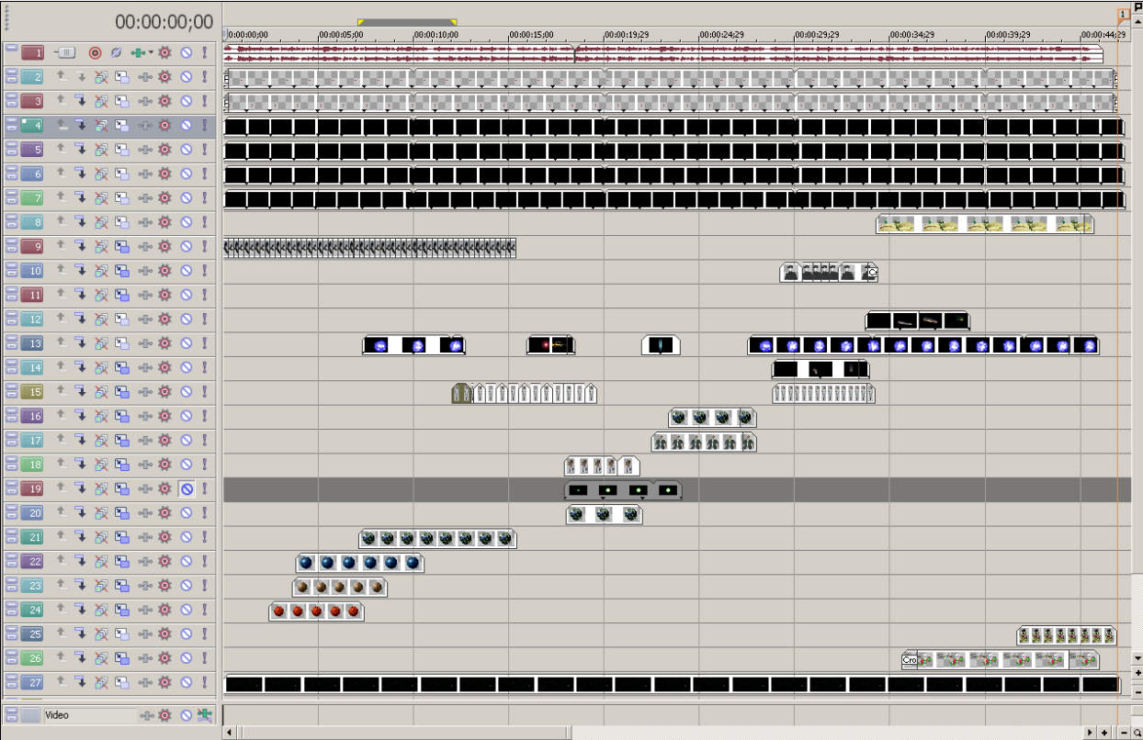Viewport: 1143px width, 740px height.
Task: Click the loop region bar above the ruler
Action: (407, 22)
